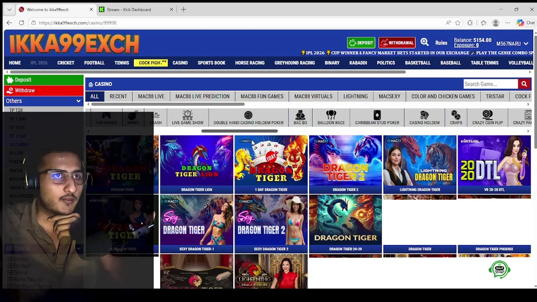The height and width of the screenshot is (302, 537).
Task: Open COLOR AND CHICKEN GAMES tab
Action: click(443, 96)
